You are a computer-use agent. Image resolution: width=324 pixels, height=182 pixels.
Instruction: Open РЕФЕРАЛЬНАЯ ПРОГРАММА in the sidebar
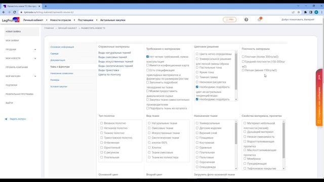pos(19,94)
